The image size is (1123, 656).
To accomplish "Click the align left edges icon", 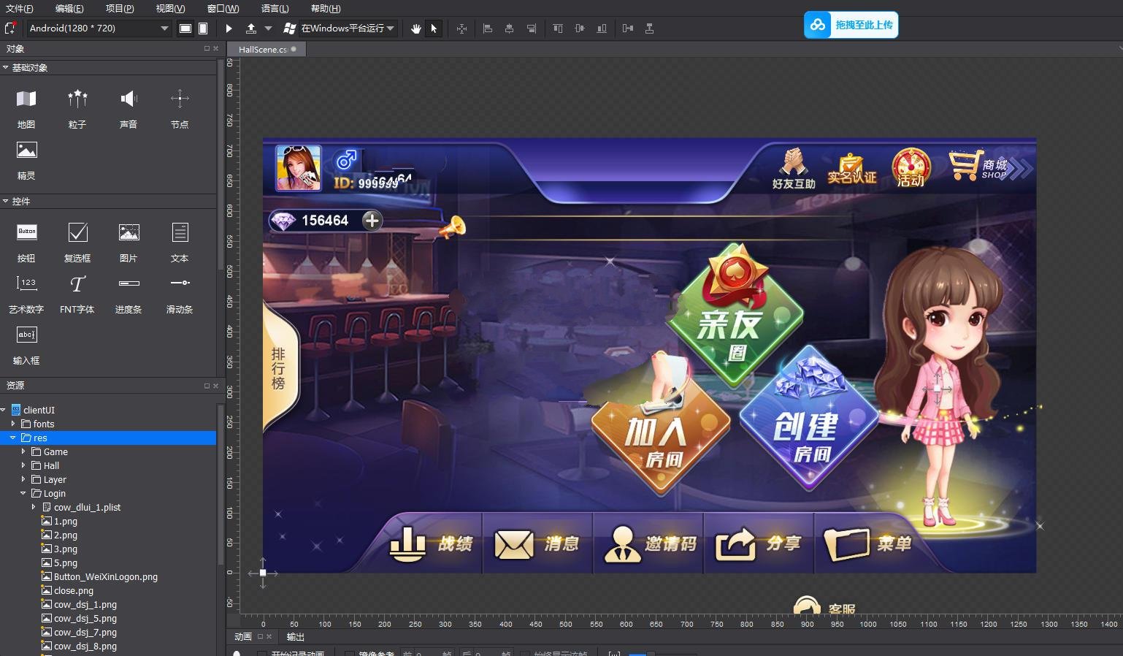I will point(488,28).
